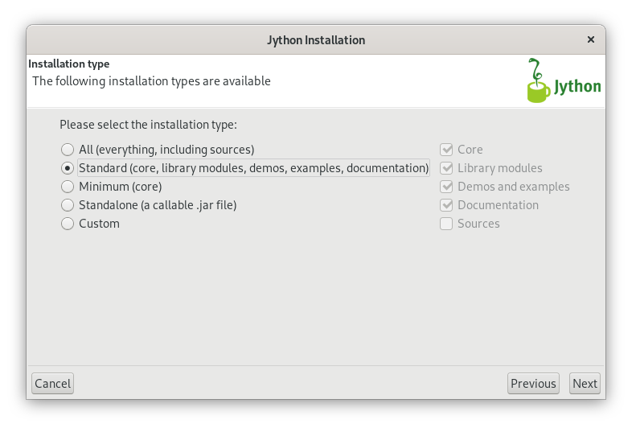Click the Jython logo icon
636x424 pixels.
(x=564, y=80)
